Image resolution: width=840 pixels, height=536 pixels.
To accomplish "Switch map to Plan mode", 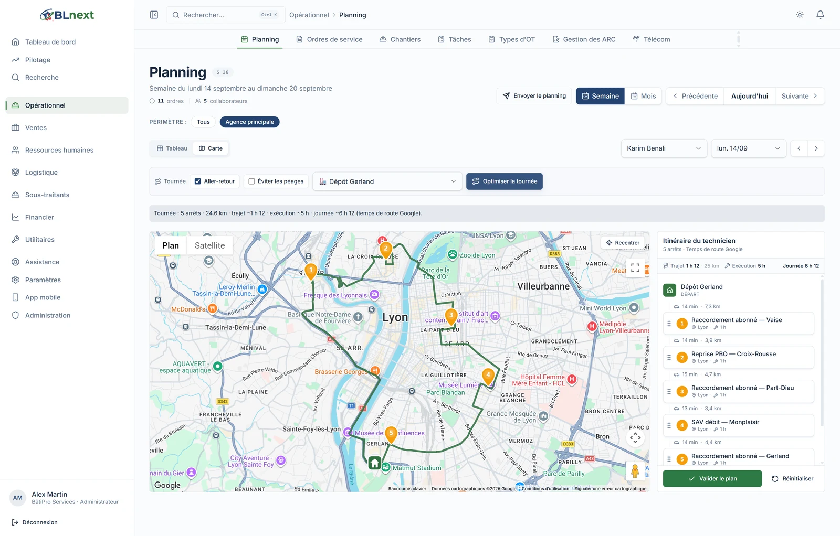I will [x=171, y=245].
